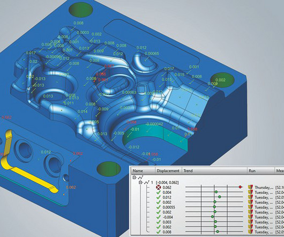Select the green trend marker in the 0.00055 row
284x237 pixels.
click(x=214, y=207)
